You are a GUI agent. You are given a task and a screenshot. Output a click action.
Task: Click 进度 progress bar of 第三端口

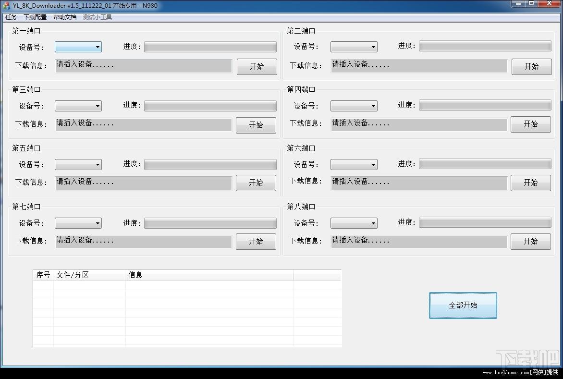[210, 106]
